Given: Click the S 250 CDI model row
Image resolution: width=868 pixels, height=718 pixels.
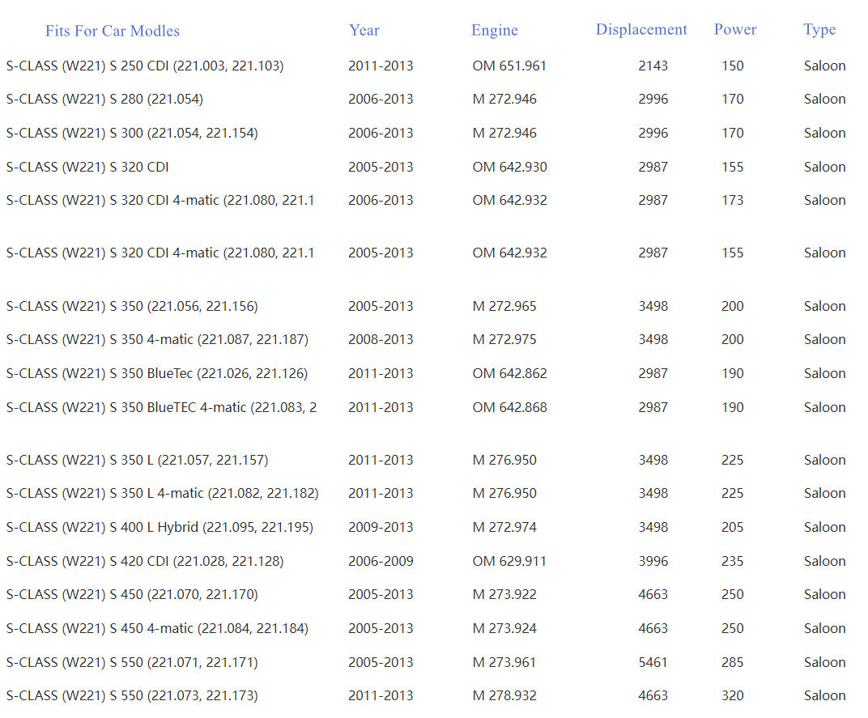Looking at the screenshot, I should pos(145,66).
